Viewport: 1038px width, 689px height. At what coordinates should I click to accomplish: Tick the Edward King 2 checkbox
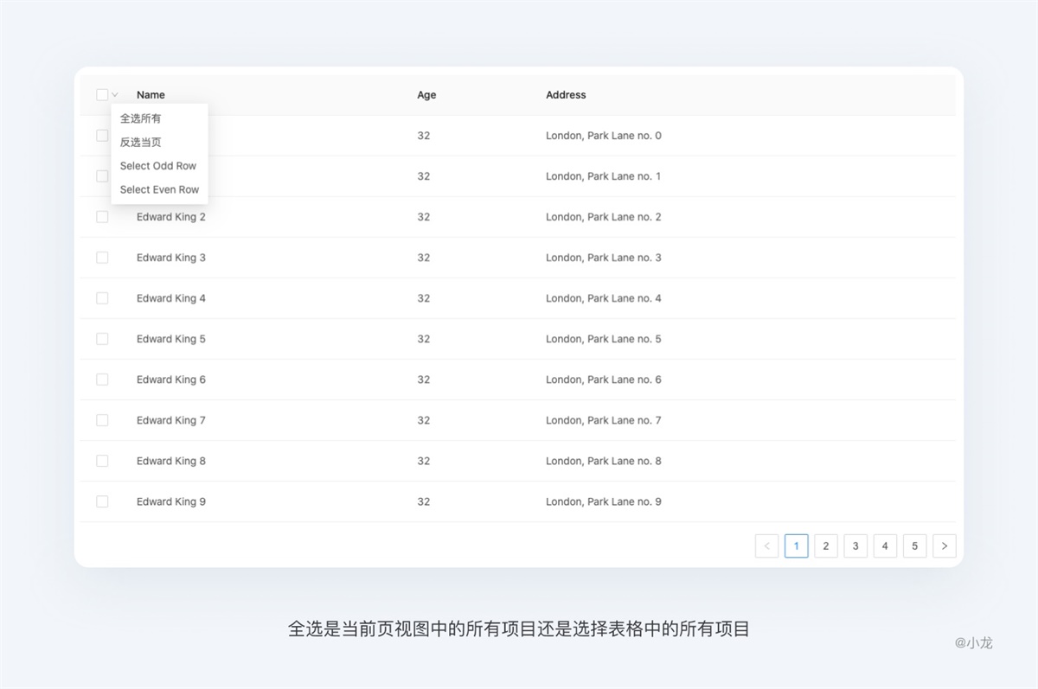102,217
